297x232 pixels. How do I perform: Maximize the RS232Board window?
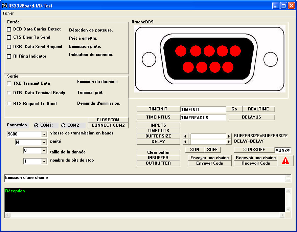point(283,6)
